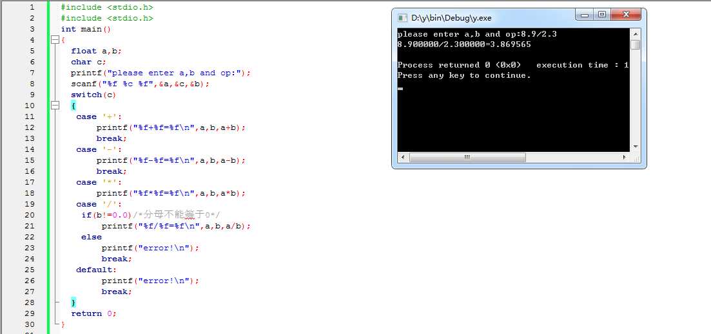Click the 'float a,b;' declaration

click(97, 51)
